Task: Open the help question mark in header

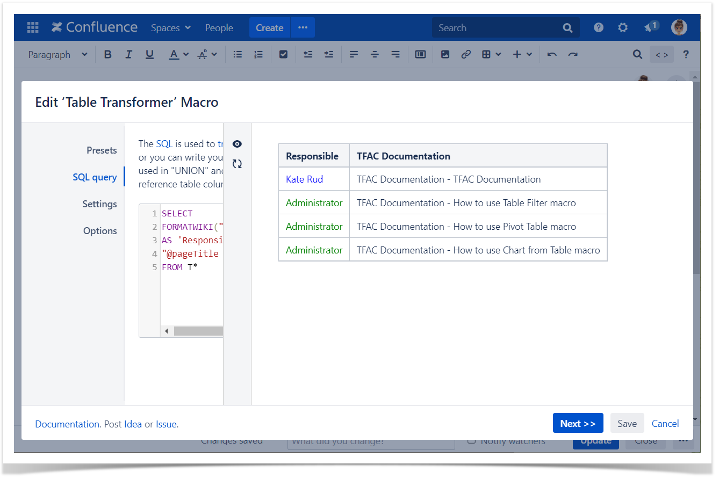Action: point(598,27)
